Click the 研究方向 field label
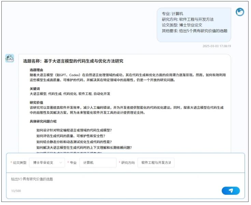This screenshot has height=205, width=251. [x=128, y=163]
